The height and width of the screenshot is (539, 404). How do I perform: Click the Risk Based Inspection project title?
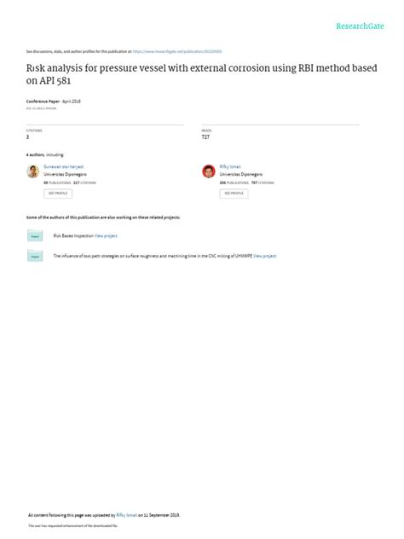pyautogui.click(x=73, y=235)
